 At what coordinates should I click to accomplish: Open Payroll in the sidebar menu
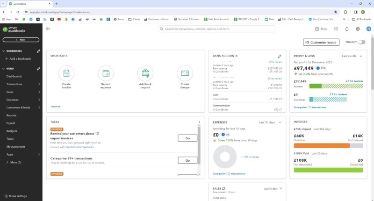tap(11, 123)
